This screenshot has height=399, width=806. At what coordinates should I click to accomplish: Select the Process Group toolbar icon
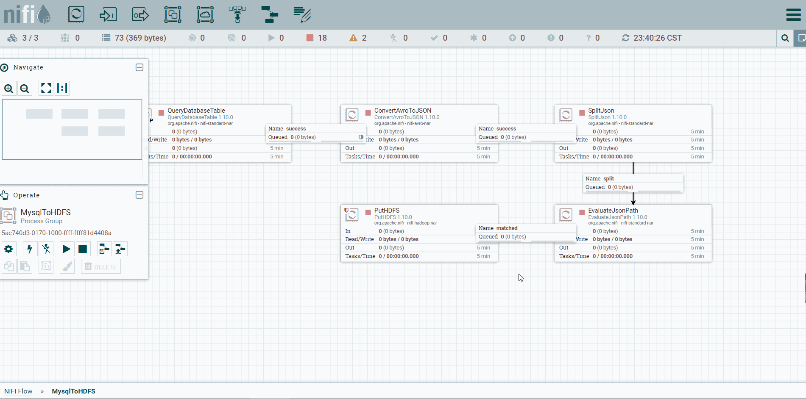(173, 15)
